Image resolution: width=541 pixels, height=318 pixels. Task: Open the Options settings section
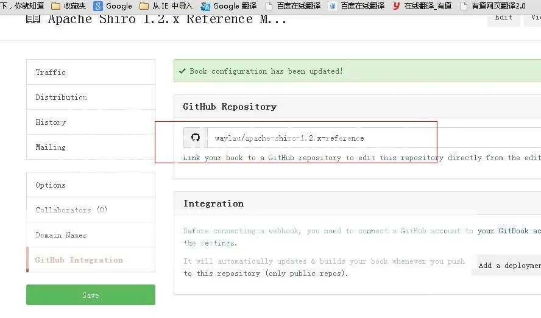[91, 185]
